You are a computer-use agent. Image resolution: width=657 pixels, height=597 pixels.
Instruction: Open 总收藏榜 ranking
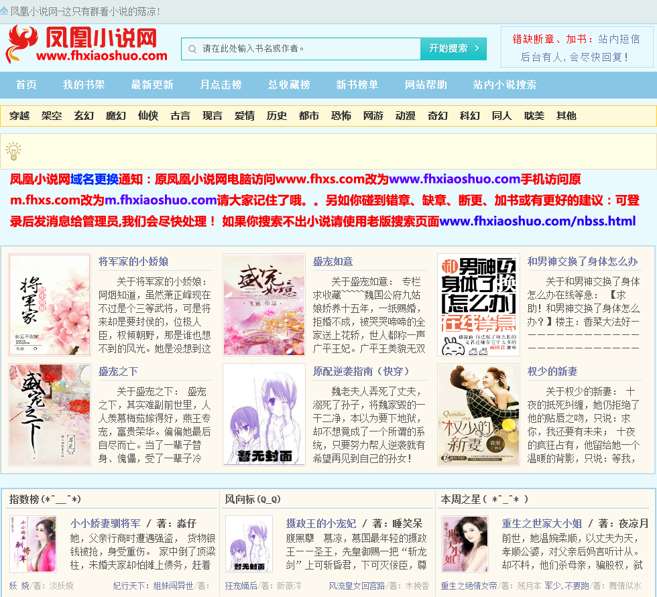pyautogui.click(x=289, y=84)
